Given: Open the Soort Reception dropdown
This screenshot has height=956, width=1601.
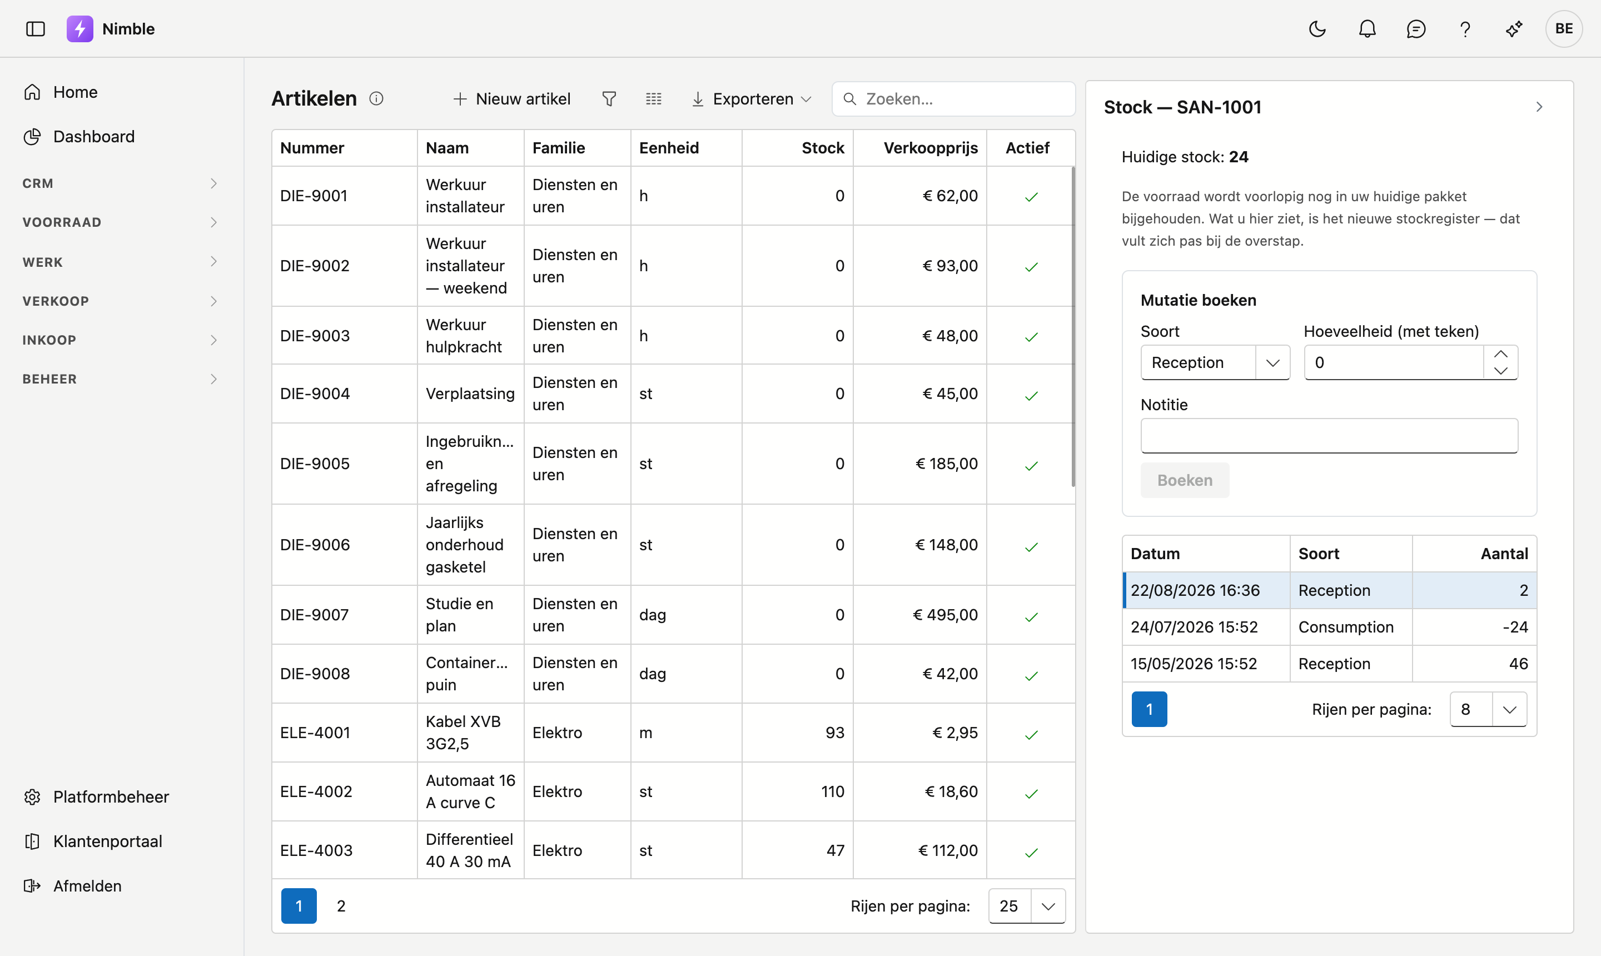Looking at the screenshot, I should 1215,363.
